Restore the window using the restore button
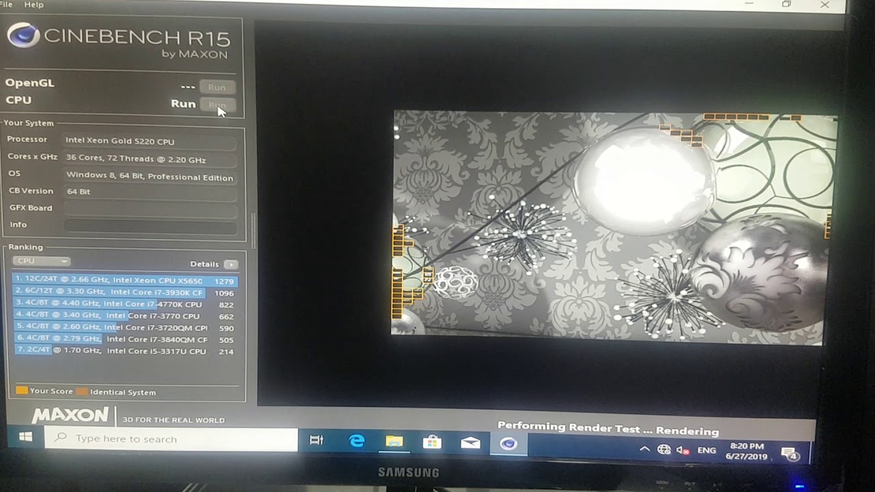This screenshot has height=492, width=875. (786, 4)
